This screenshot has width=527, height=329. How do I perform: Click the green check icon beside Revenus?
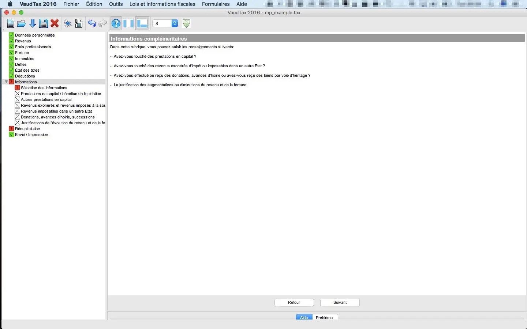click(x=11, y=41)
